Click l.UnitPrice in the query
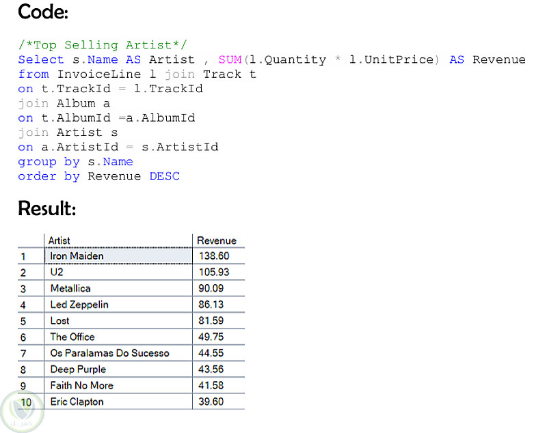This screenshot has width=547, height=433. [391, 59]
